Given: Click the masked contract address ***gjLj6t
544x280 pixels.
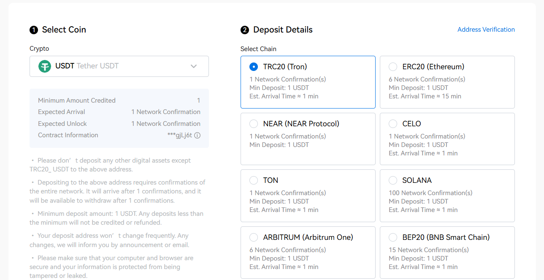Looking at the screenshot, I should [x=180, y=135].
